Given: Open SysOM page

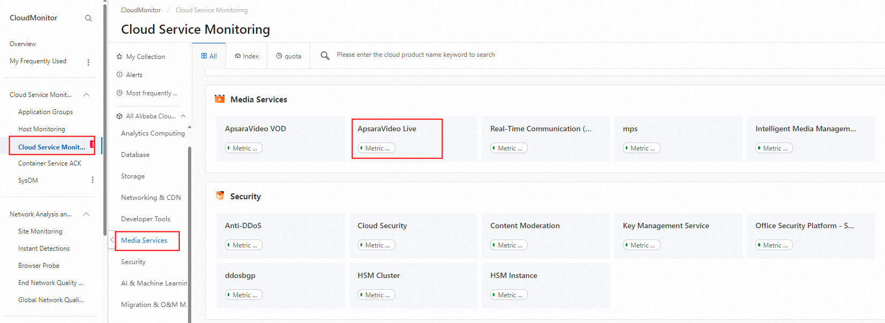Looking at the screenshot, I should [28, 181].
